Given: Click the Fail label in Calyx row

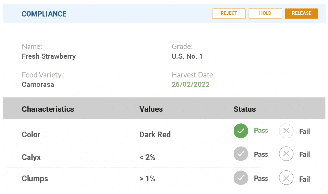Looking at the screenshot, I should [305, 154].
